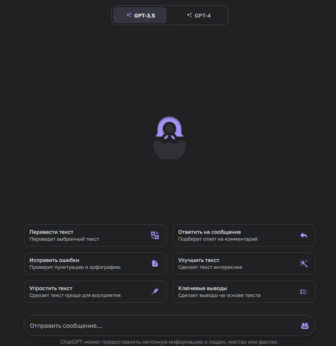The height and width of the screenshot is (346, 336).
Task: Click the text Проверит пунктуацию и орфографию
Action: pos(75,267)
